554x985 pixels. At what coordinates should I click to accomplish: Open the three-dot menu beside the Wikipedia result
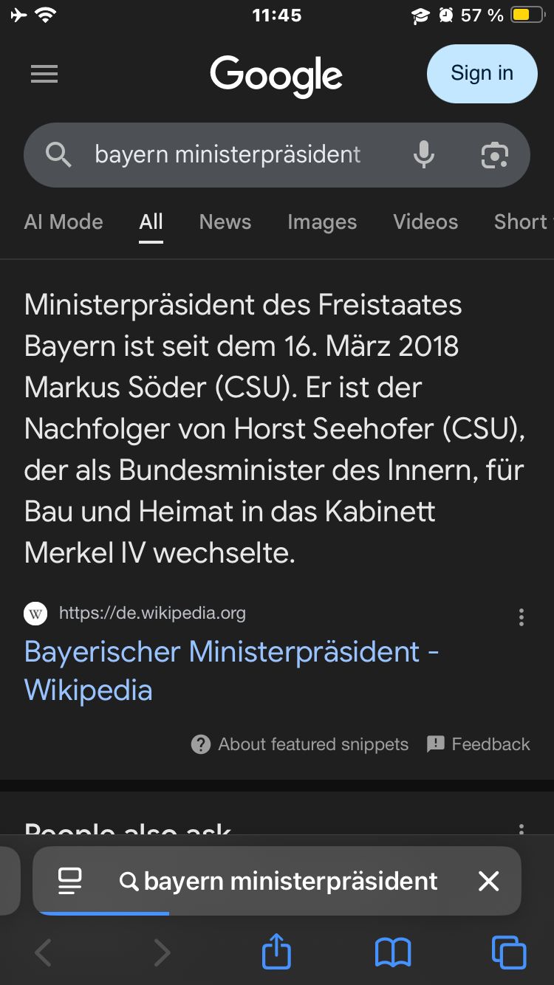(x=521, y=617)
